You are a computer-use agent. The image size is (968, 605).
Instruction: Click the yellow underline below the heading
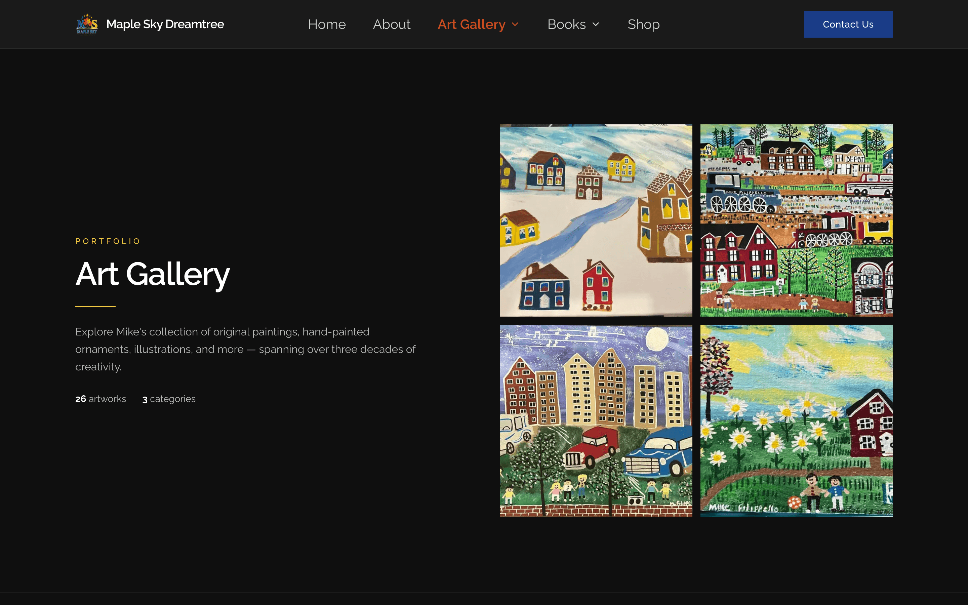[x=95, y=307]
